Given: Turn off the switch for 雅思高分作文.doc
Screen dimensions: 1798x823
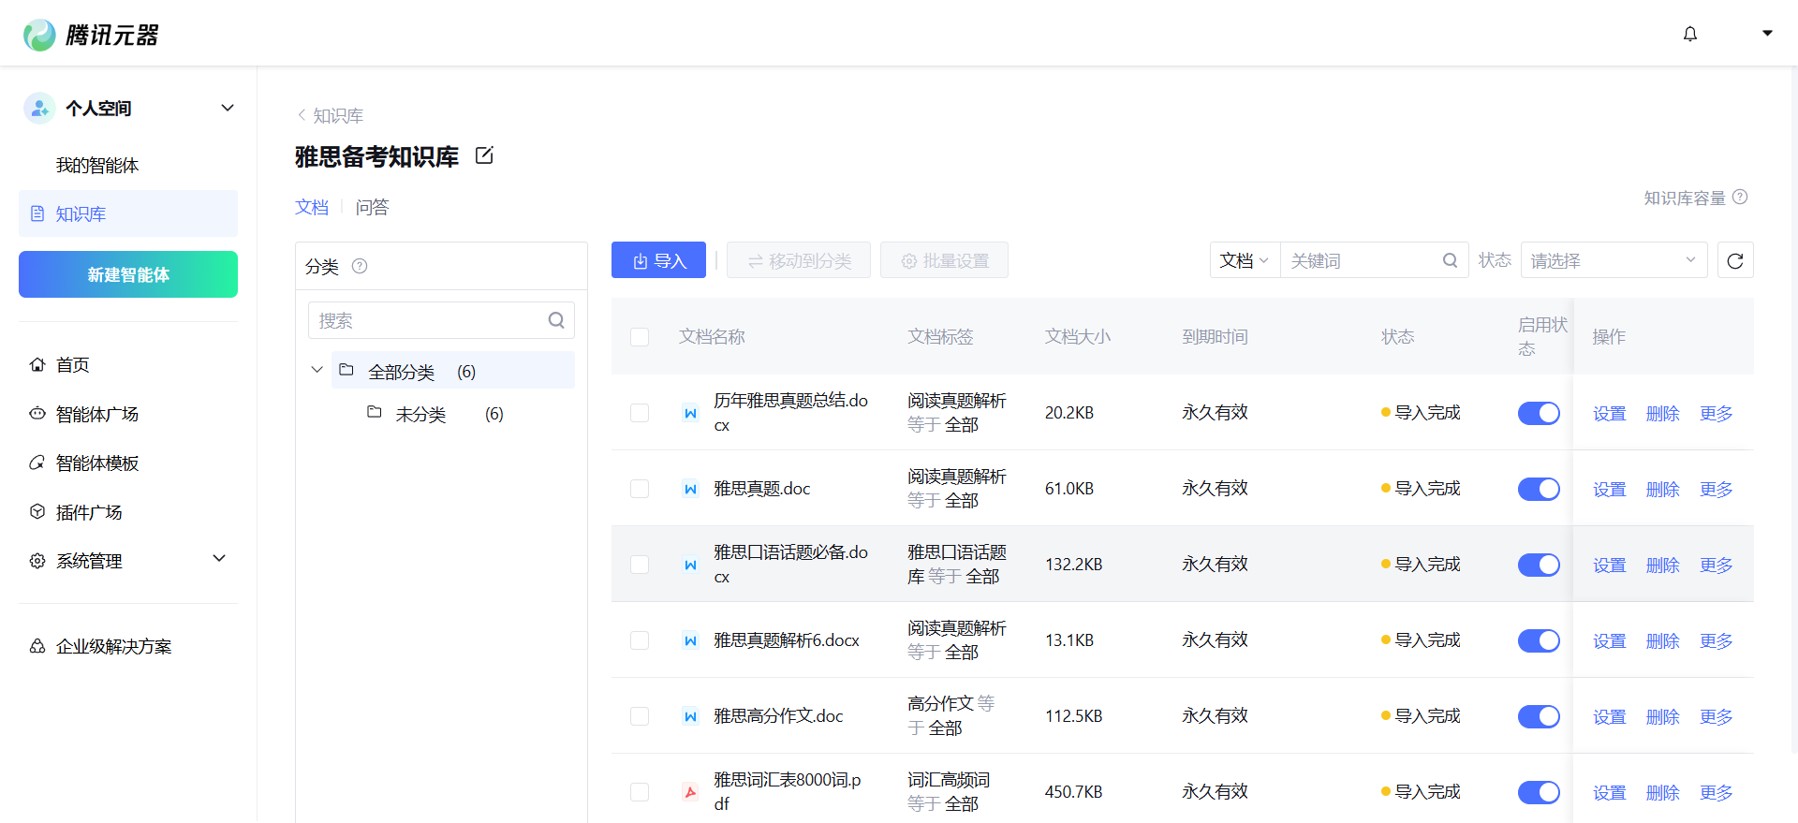Looking at the screenshot, I should pyautogui.click(x=1538, y=716).
